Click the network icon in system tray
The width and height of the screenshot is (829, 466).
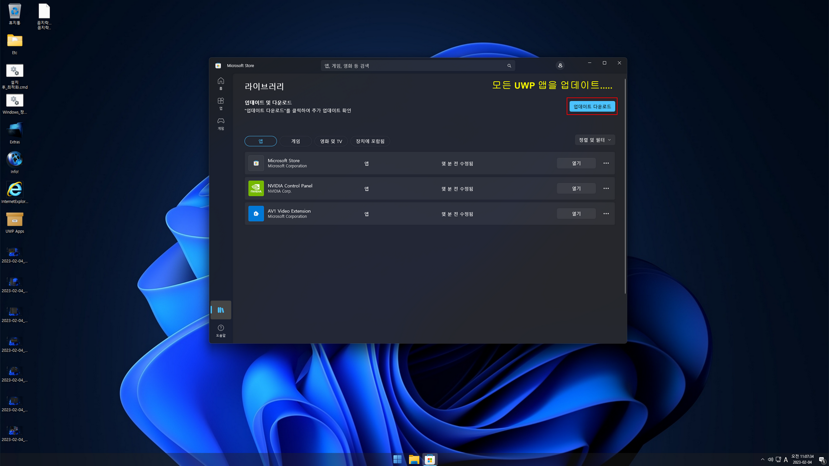[x=778, y=460]
